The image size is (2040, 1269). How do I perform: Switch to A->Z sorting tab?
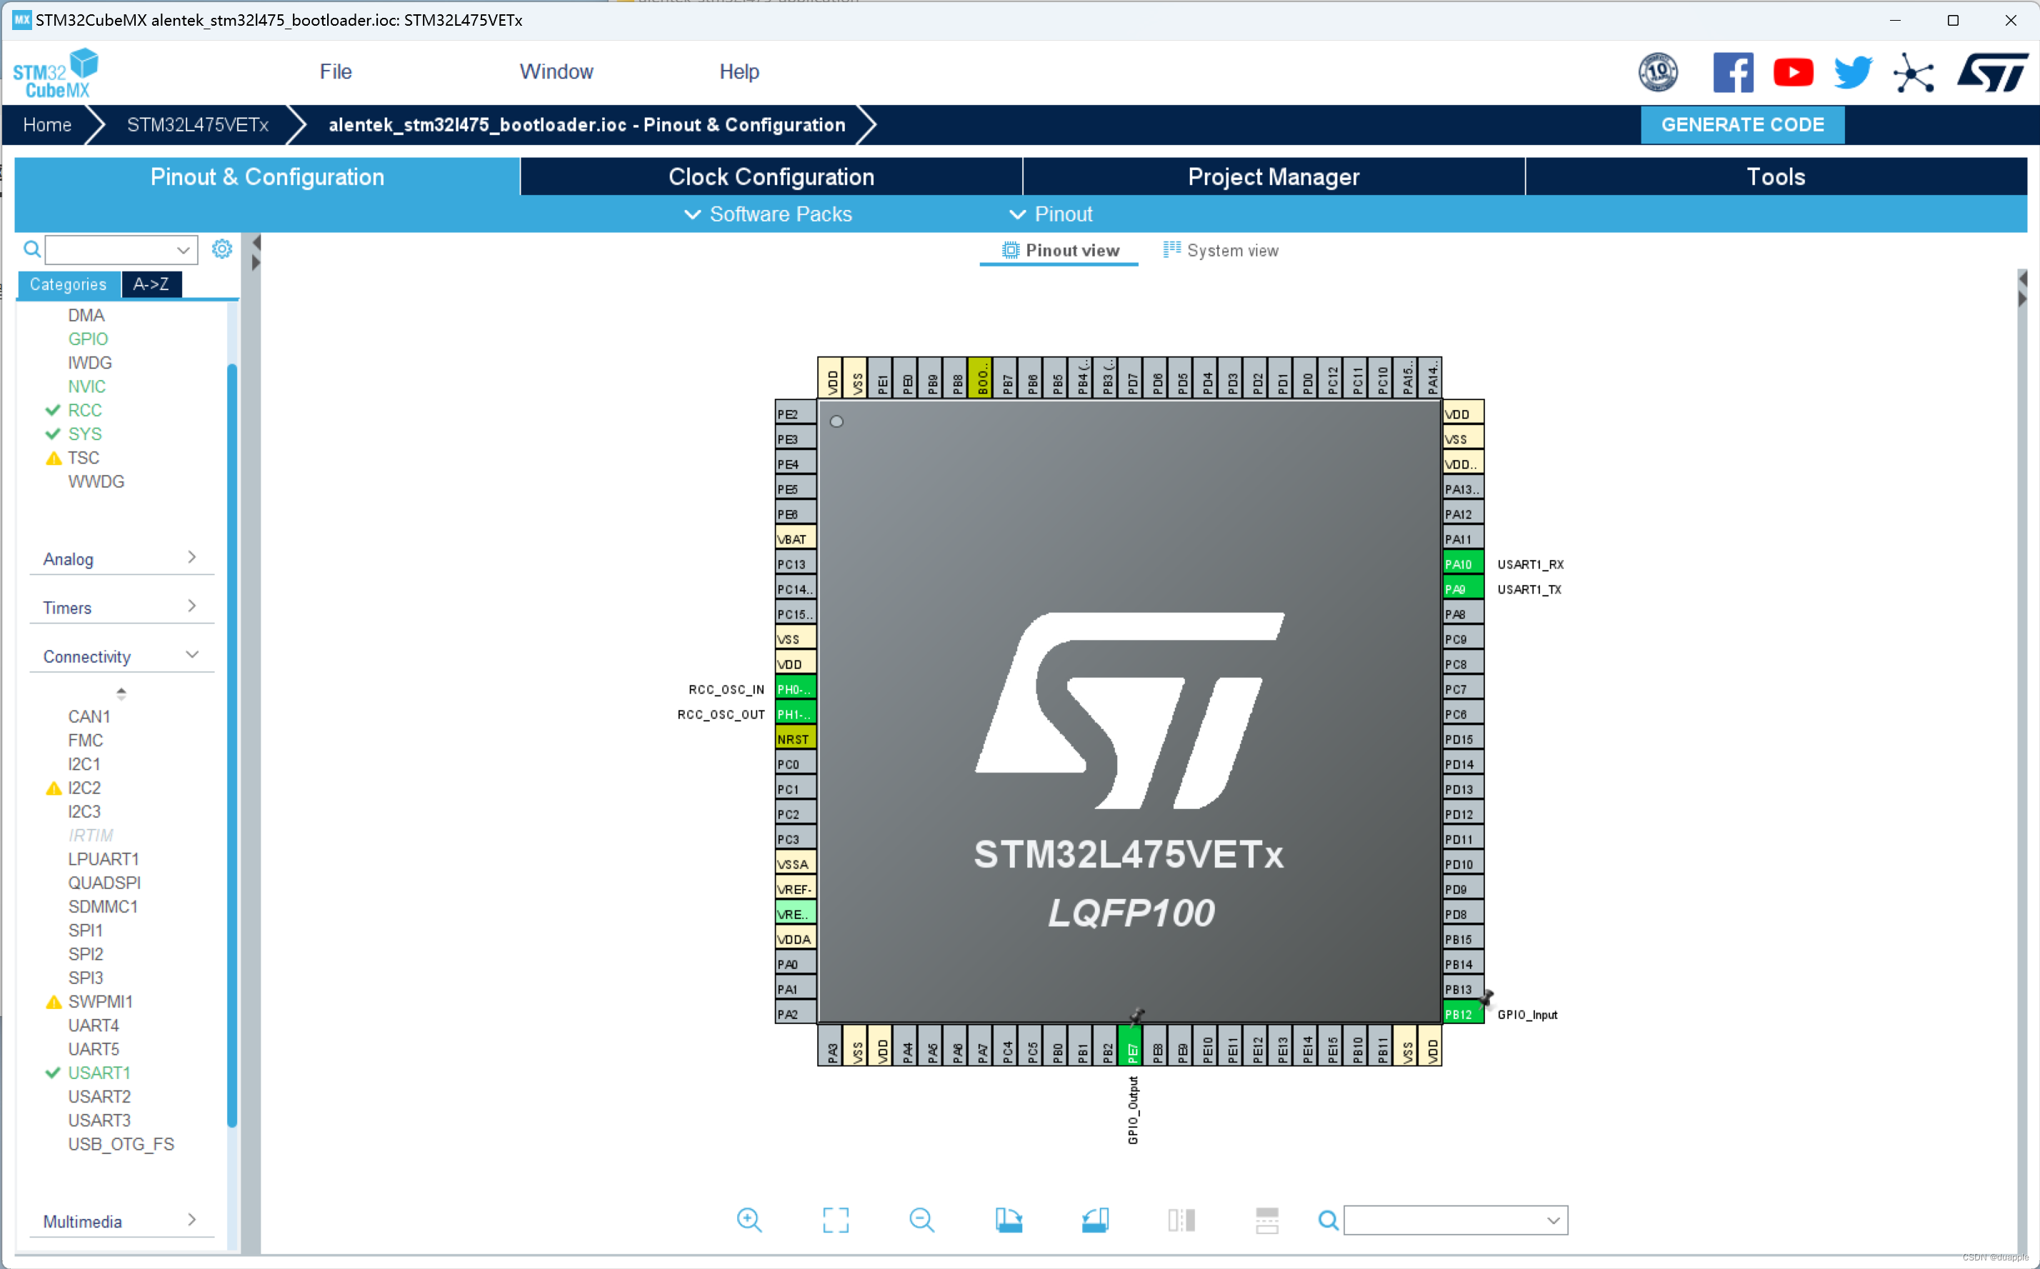[151, 284]
